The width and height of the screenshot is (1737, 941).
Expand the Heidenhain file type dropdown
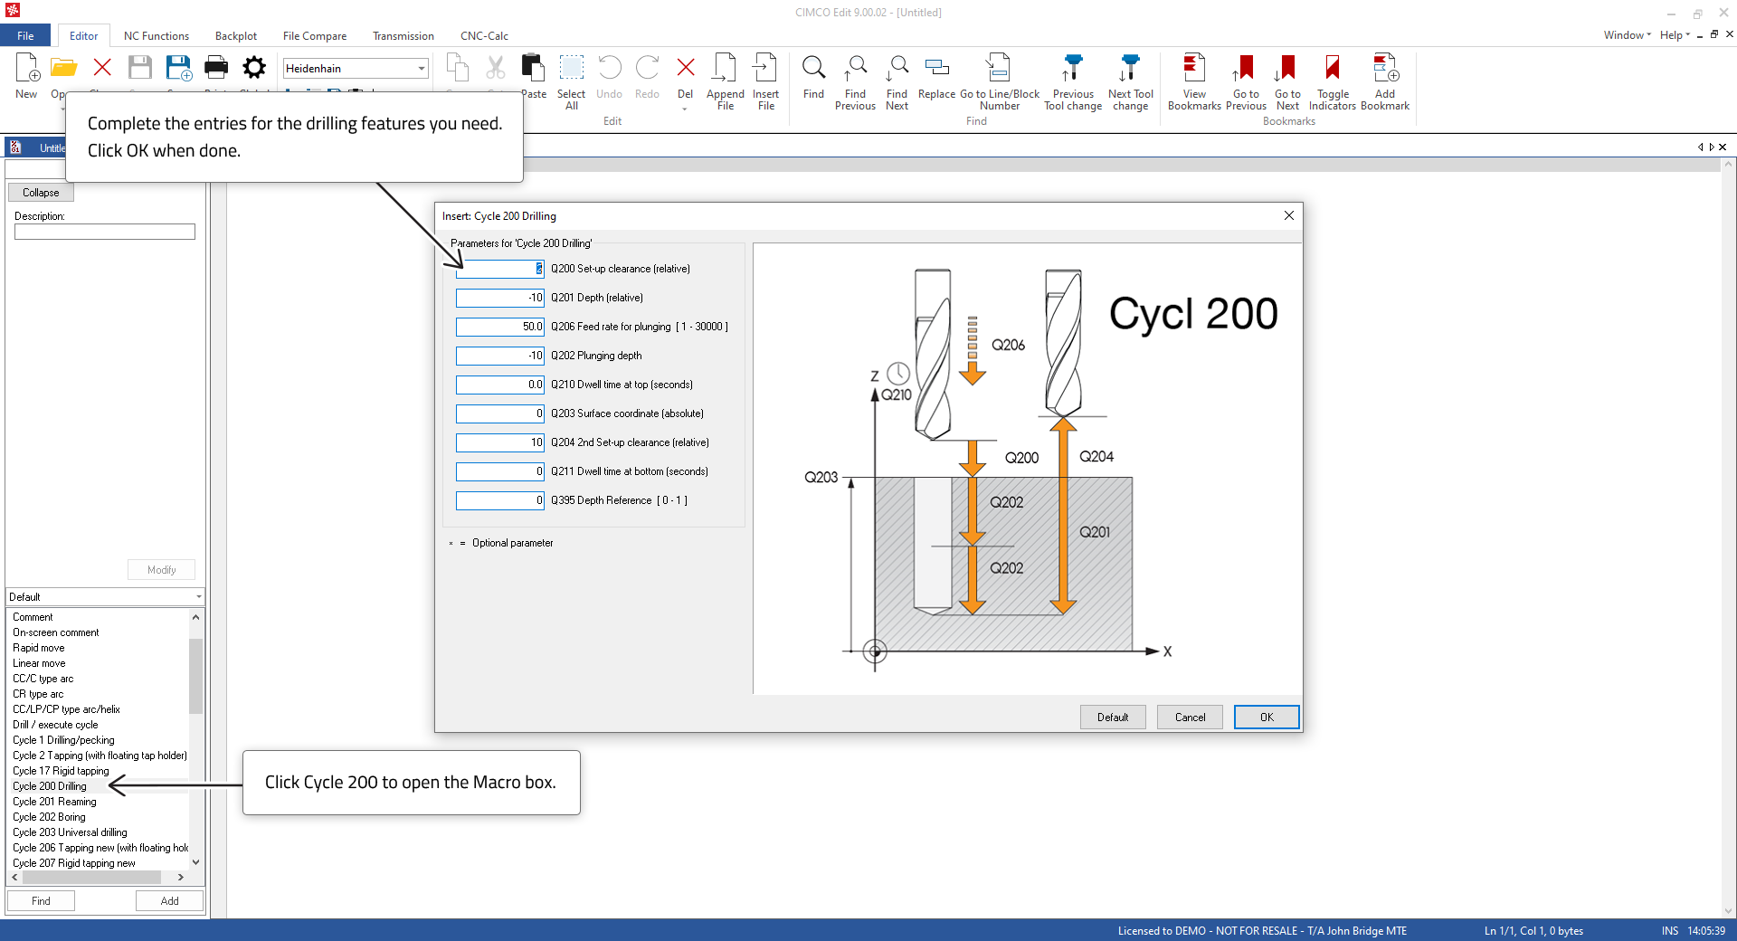pos(421,69)
